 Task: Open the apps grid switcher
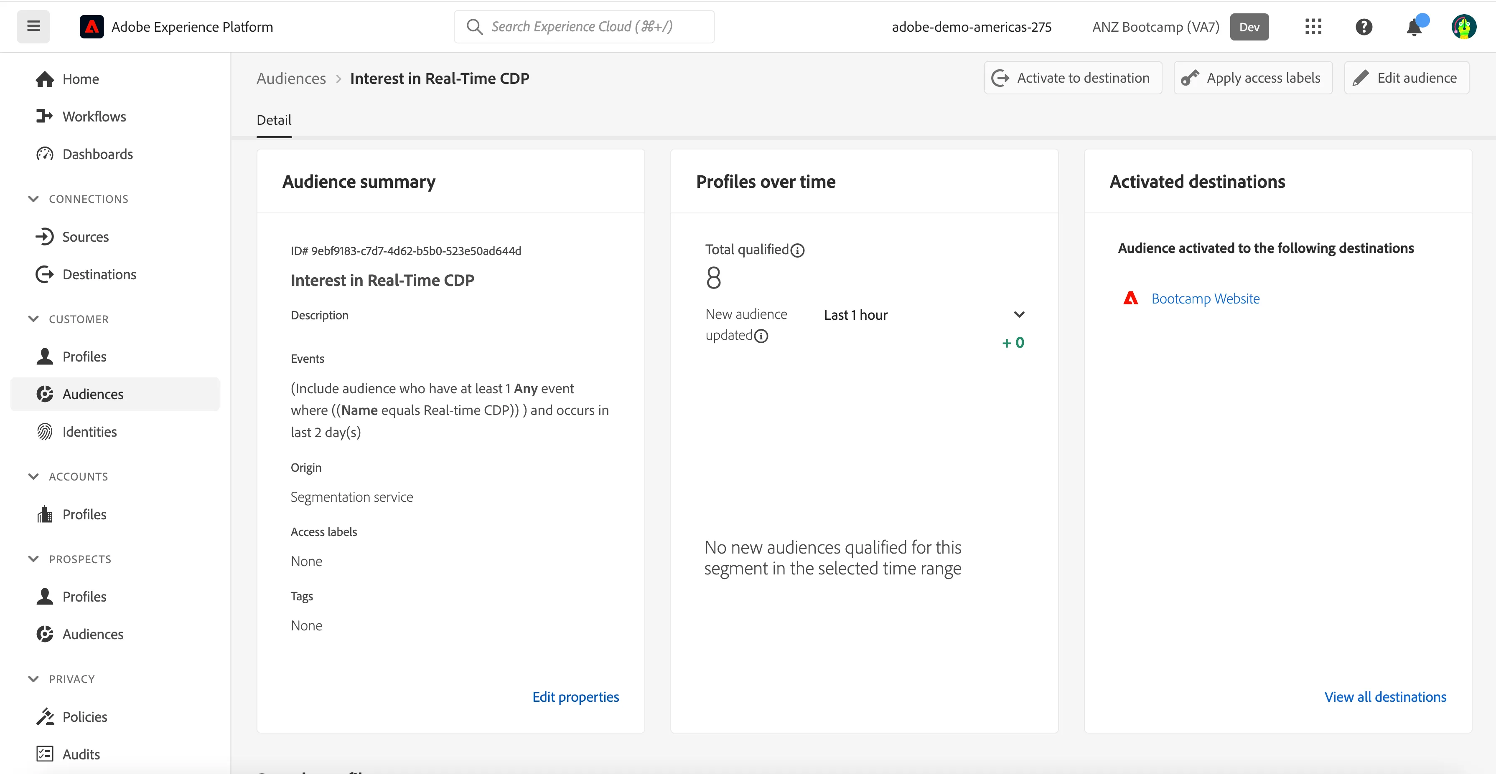pyautogui.click(x=1313, y=27)
